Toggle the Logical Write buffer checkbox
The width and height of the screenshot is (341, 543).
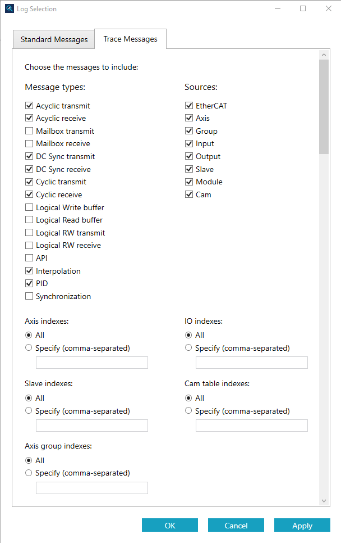coord(29,207)
